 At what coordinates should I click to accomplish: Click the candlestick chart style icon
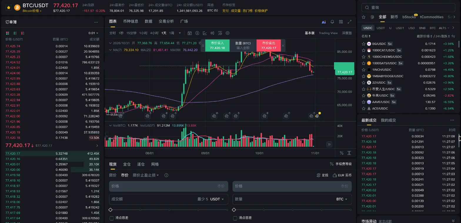(212, 33)
